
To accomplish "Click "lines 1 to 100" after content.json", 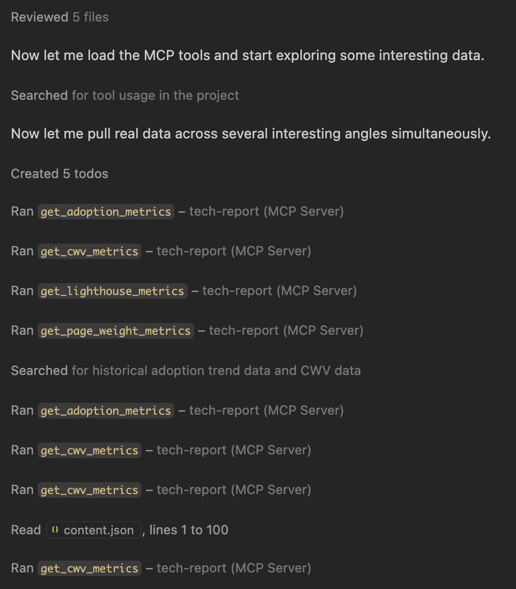I will tap(189, 530).
